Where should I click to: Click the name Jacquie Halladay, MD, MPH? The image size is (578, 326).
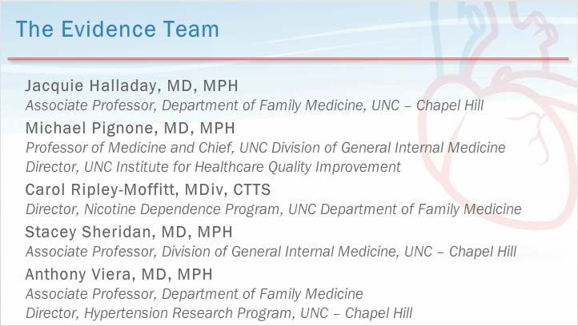131,86
